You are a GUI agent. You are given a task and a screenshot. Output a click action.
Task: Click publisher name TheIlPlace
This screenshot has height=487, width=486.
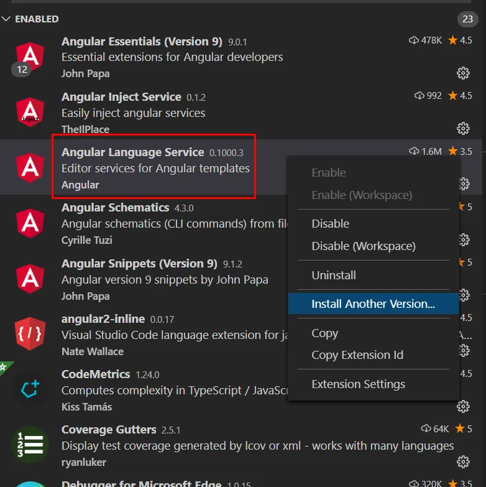(85, 129)
